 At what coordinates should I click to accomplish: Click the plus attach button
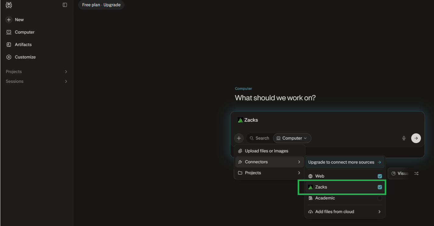click(239, 138)
